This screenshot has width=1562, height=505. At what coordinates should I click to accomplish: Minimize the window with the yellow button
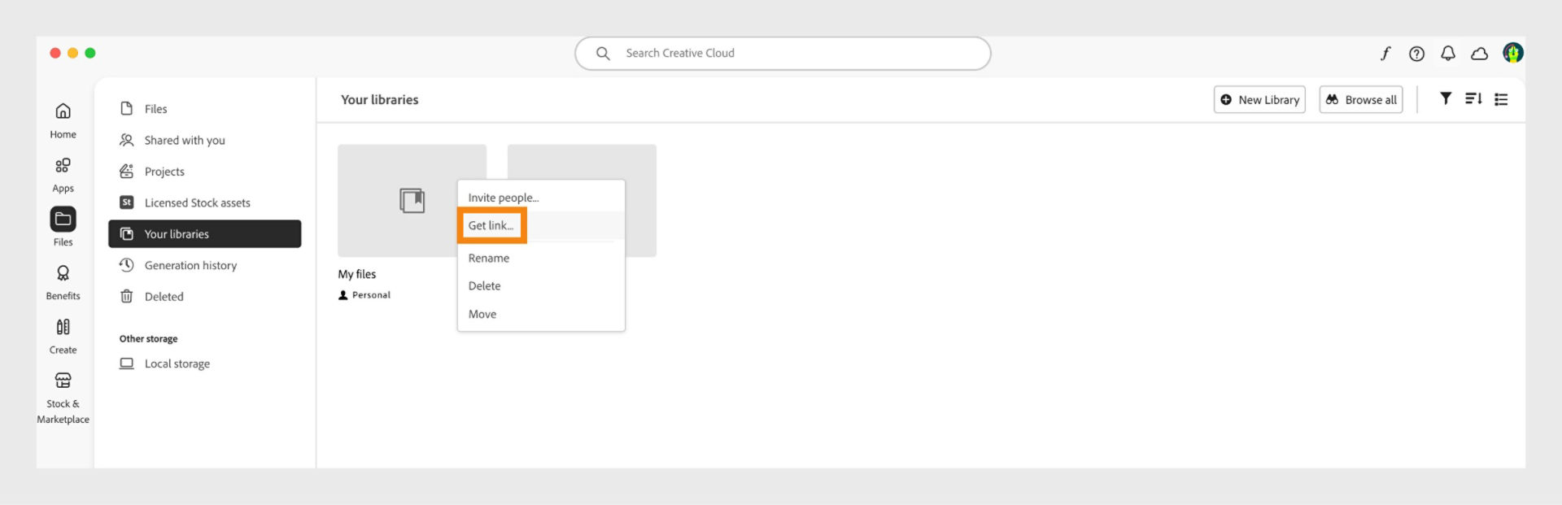[72, 53]
